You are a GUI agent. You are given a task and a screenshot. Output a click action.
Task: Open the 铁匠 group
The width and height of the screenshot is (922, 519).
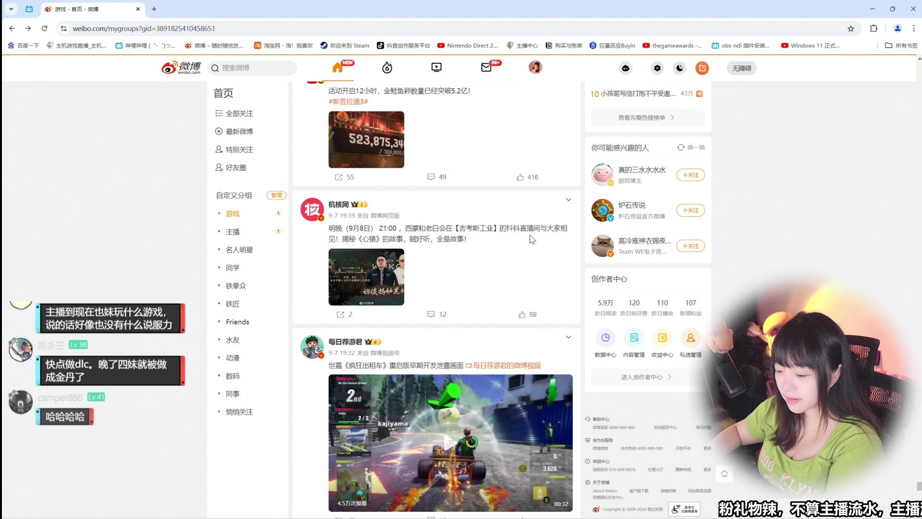(232, 304)
